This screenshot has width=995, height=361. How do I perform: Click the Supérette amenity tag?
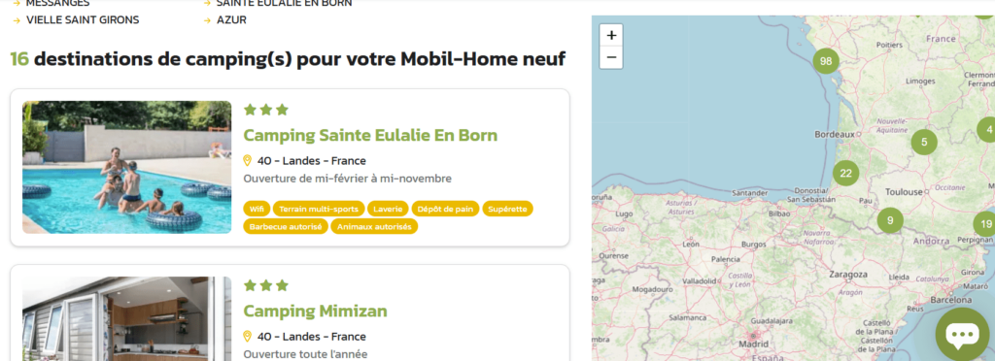pos(507,209)
